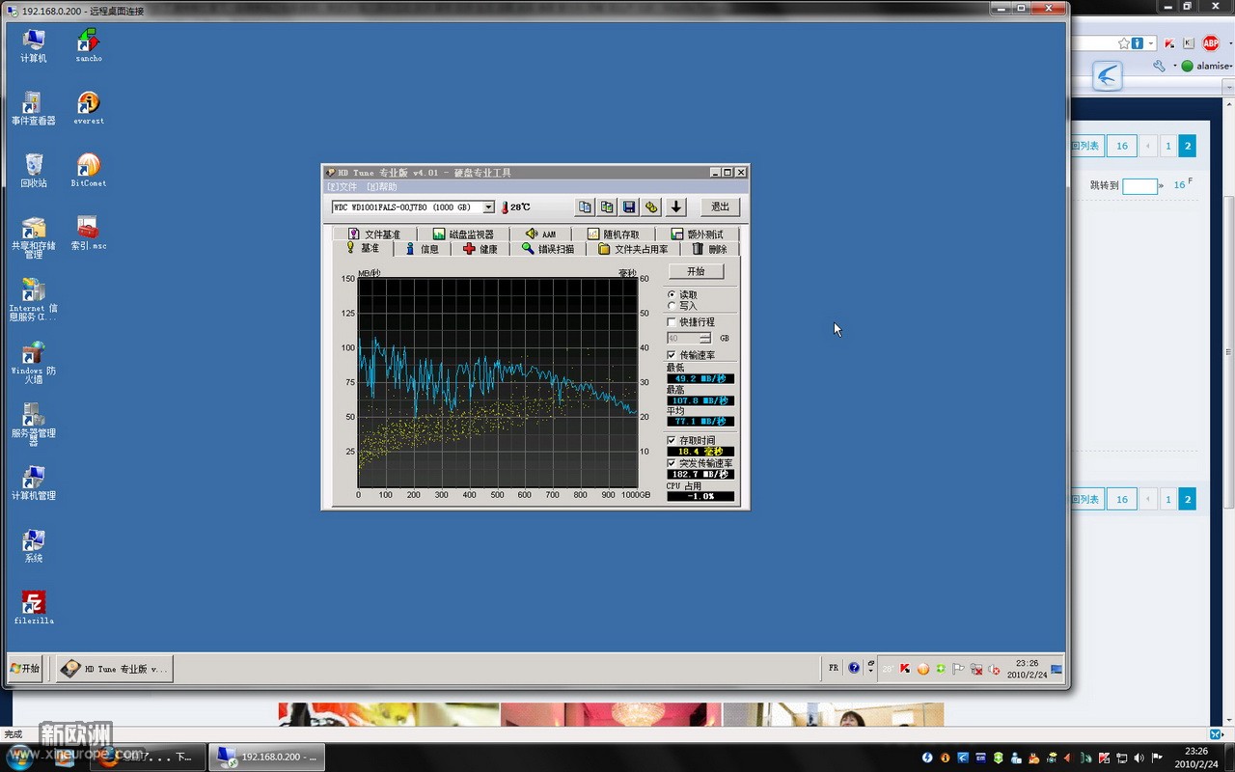
Task: Toggle the 存取时间 checkbox
Action: (672, 440)
